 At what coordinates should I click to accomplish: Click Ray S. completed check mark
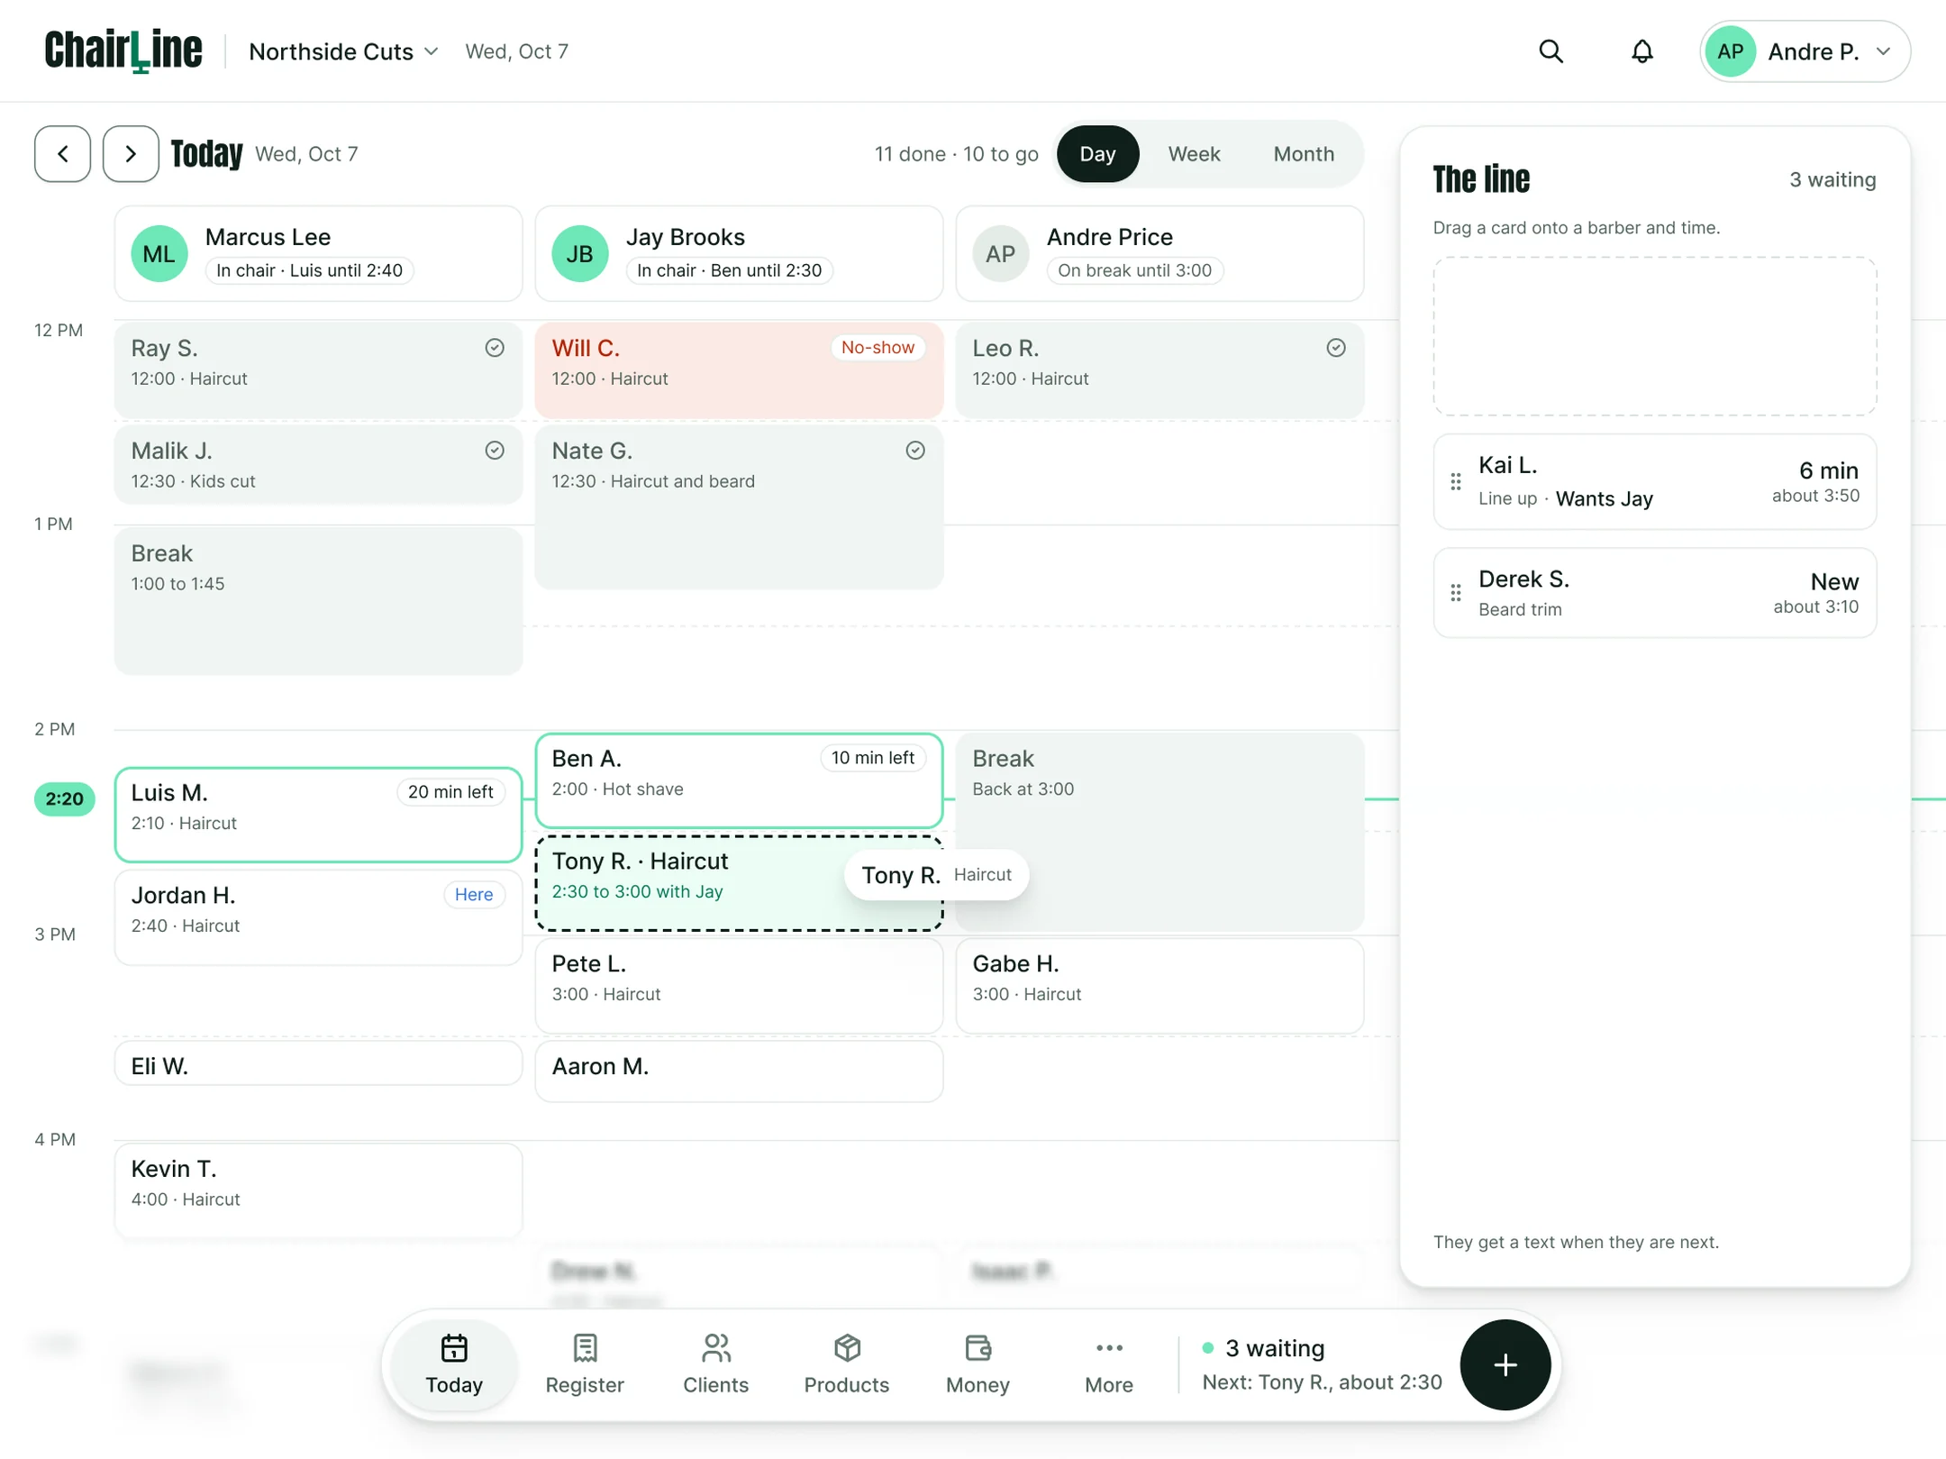click(x=495, y=348)
